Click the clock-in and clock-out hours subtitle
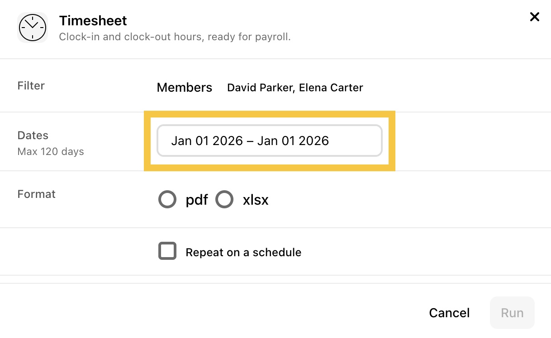Screen dimensions: 551x338 pyautogui.click(x=175, y=37)
